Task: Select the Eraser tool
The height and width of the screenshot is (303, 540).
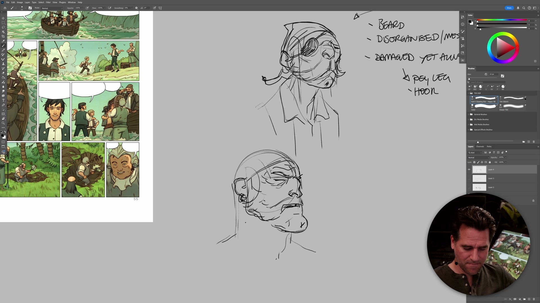Action: 3,73
